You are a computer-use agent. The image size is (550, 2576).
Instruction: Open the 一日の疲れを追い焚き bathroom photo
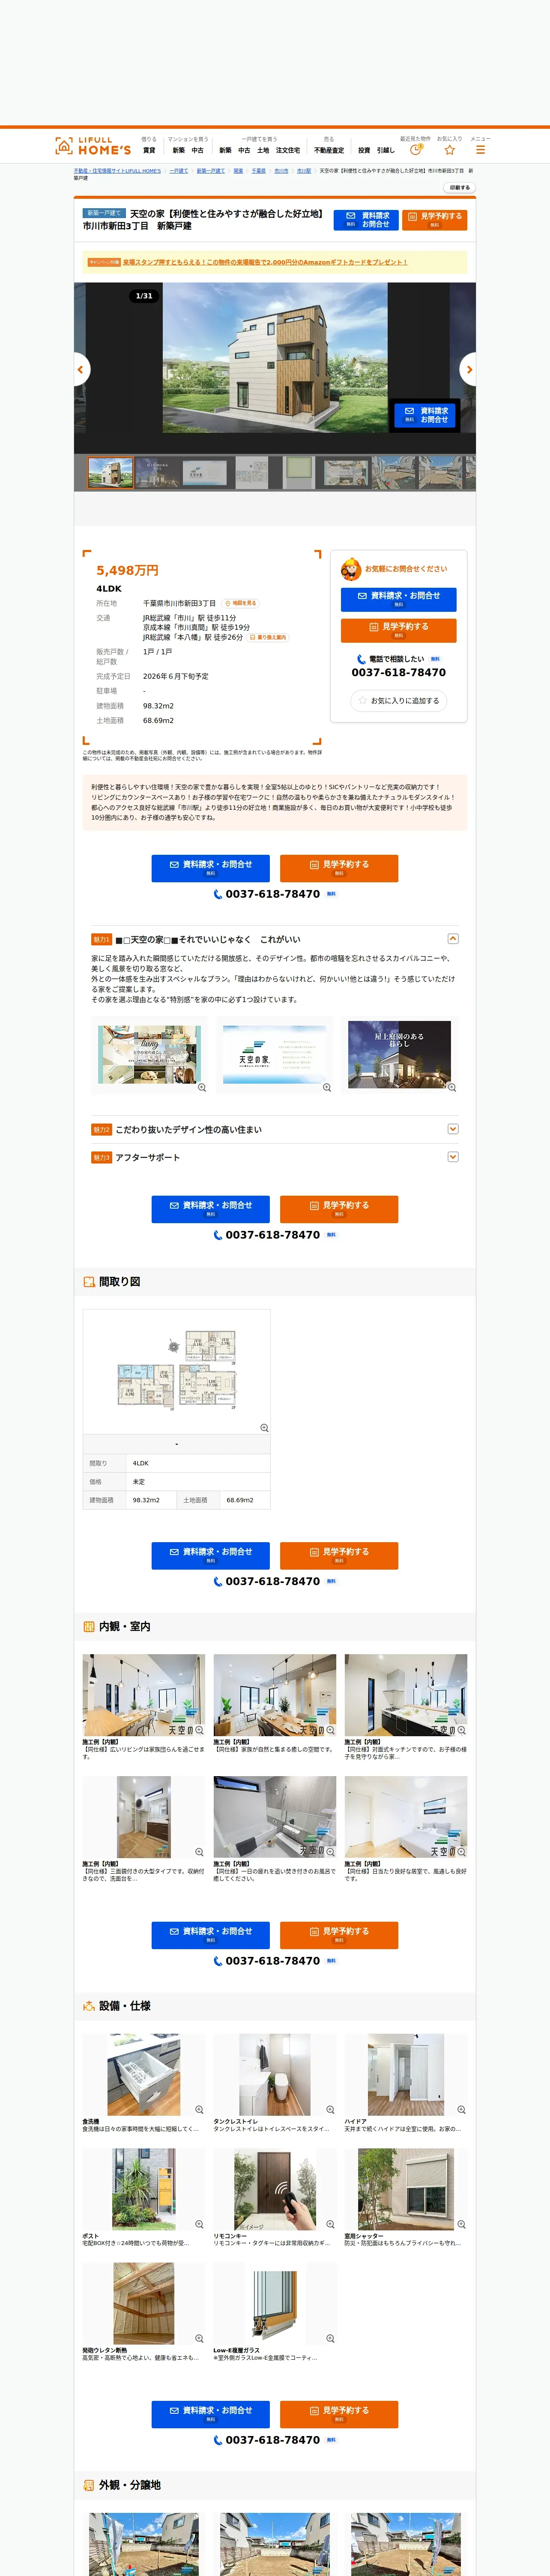(x=275, y=1817)
